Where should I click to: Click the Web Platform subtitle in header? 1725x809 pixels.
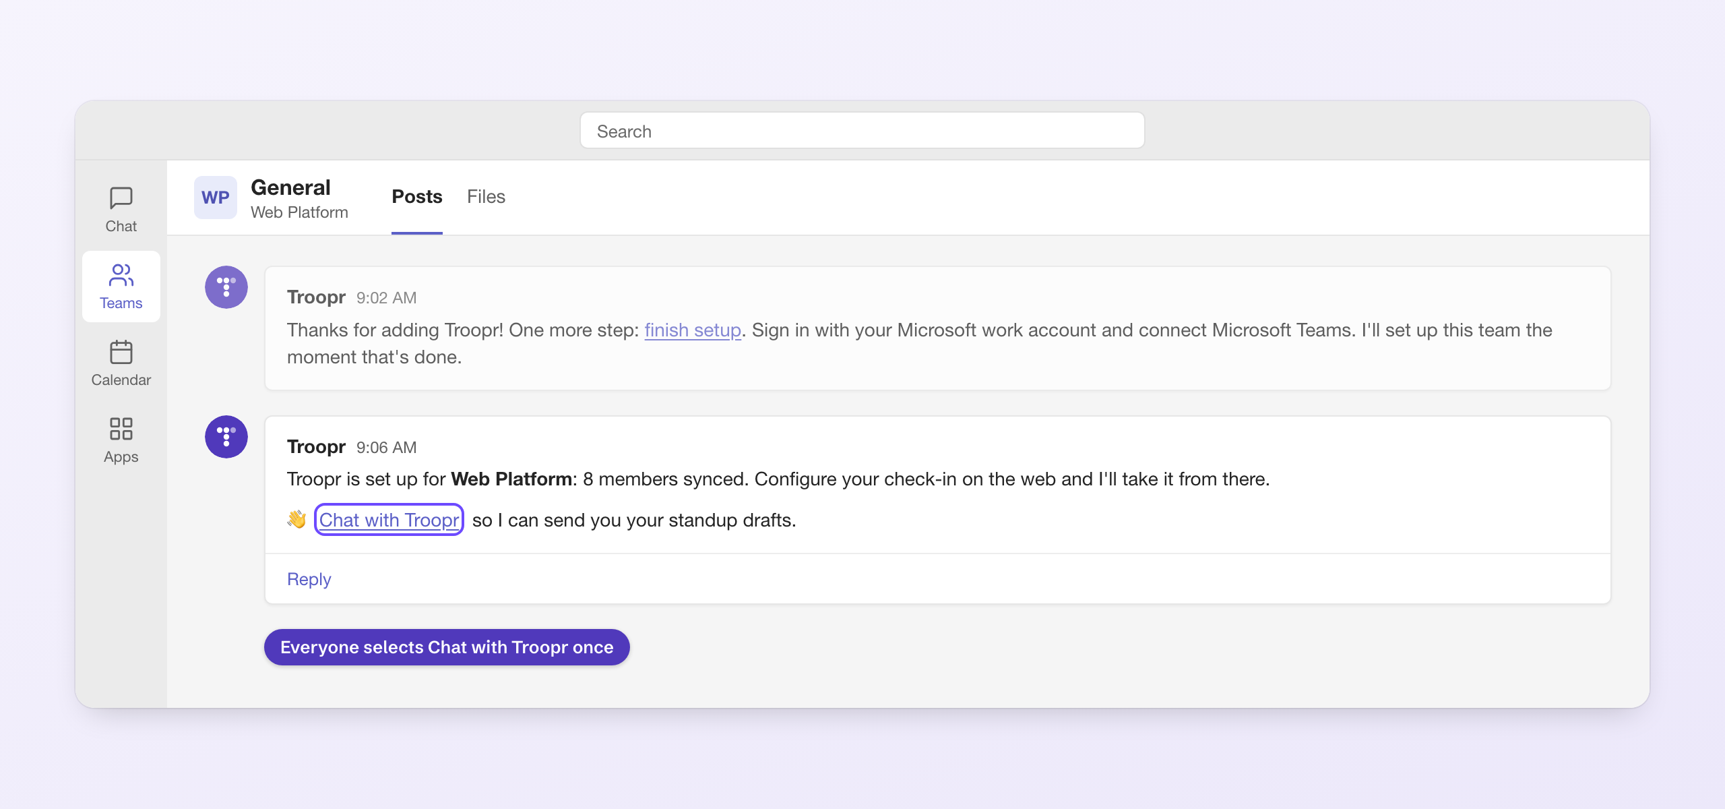tap(299, 212)
